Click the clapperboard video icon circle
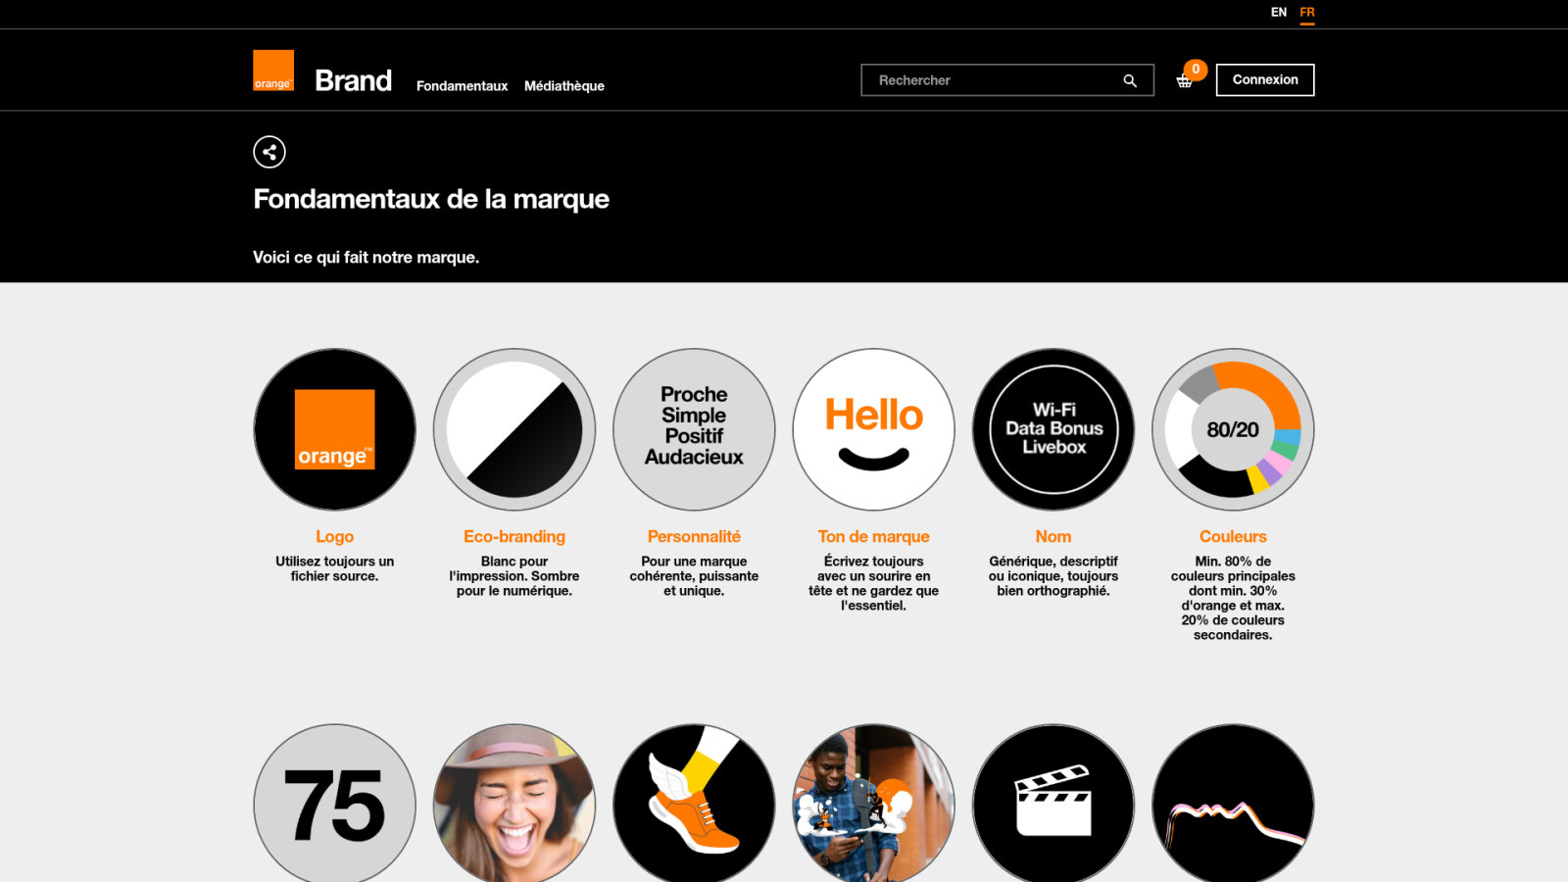The width and height of the screenshot is (1568, 882). 1053,804
